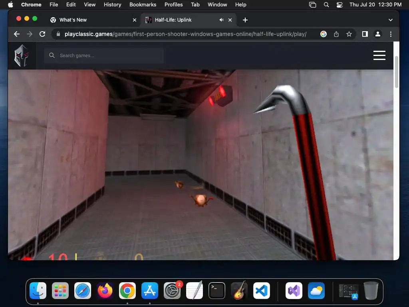Open Terminal from the Dock
The height and width of the screenshot is (307, 409).
tap(217, 291)
